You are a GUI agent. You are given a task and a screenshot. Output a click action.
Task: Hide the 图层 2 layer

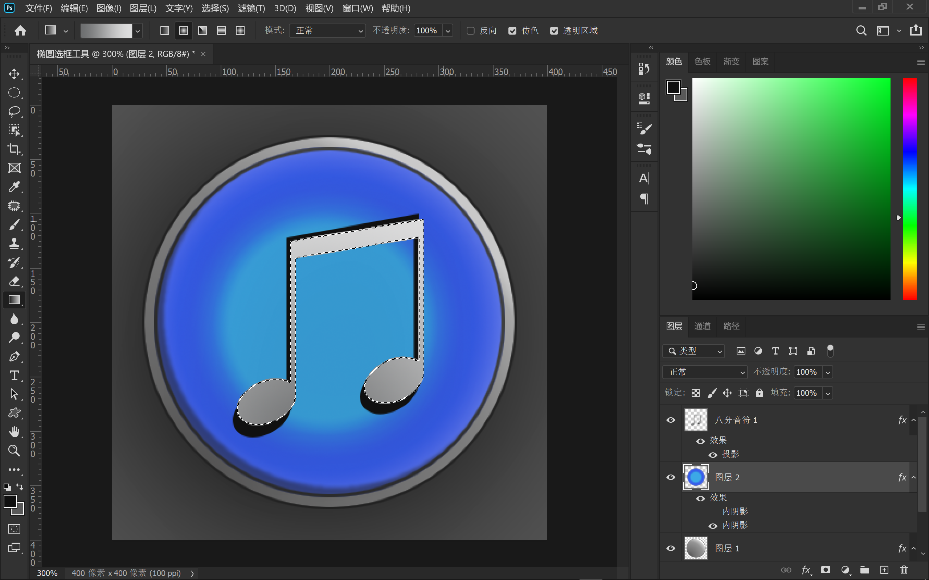[x=671, y=477]
